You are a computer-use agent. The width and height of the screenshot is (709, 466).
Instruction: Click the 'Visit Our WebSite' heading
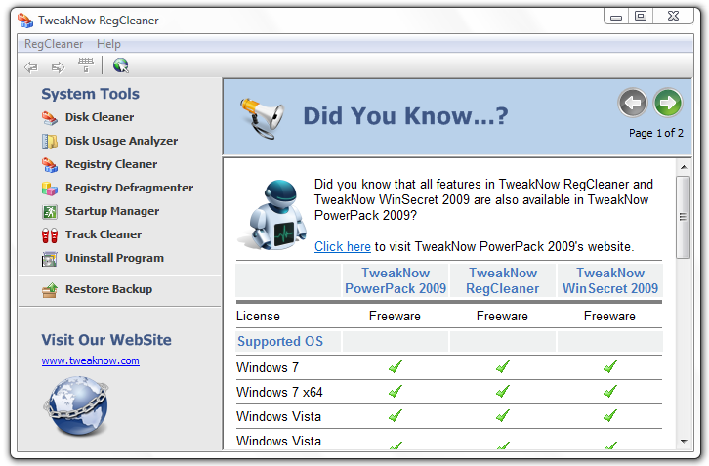106,340
